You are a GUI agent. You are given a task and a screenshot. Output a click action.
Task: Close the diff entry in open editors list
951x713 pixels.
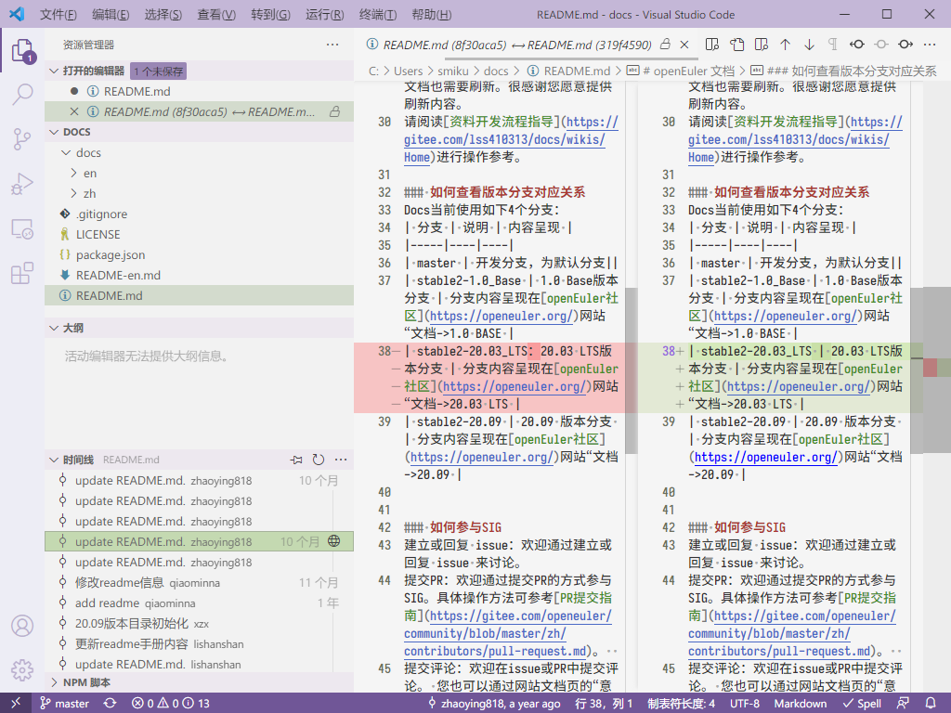point(74,111)
